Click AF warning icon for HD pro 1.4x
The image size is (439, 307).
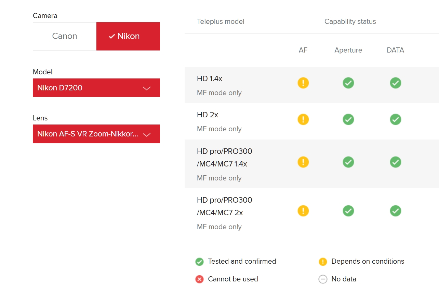(303, 162)
